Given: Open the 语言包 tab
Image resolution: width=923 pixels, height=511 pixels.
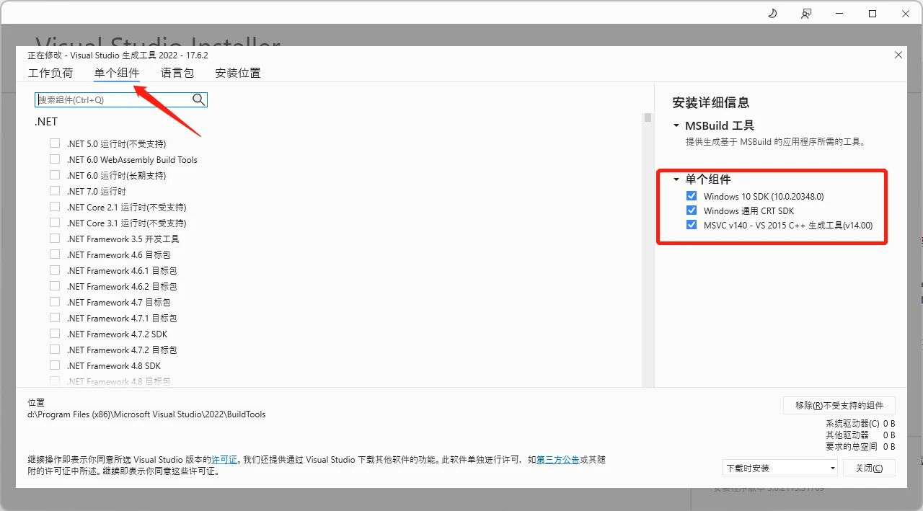Looking at the screenshot, I should tap(177, 73).
